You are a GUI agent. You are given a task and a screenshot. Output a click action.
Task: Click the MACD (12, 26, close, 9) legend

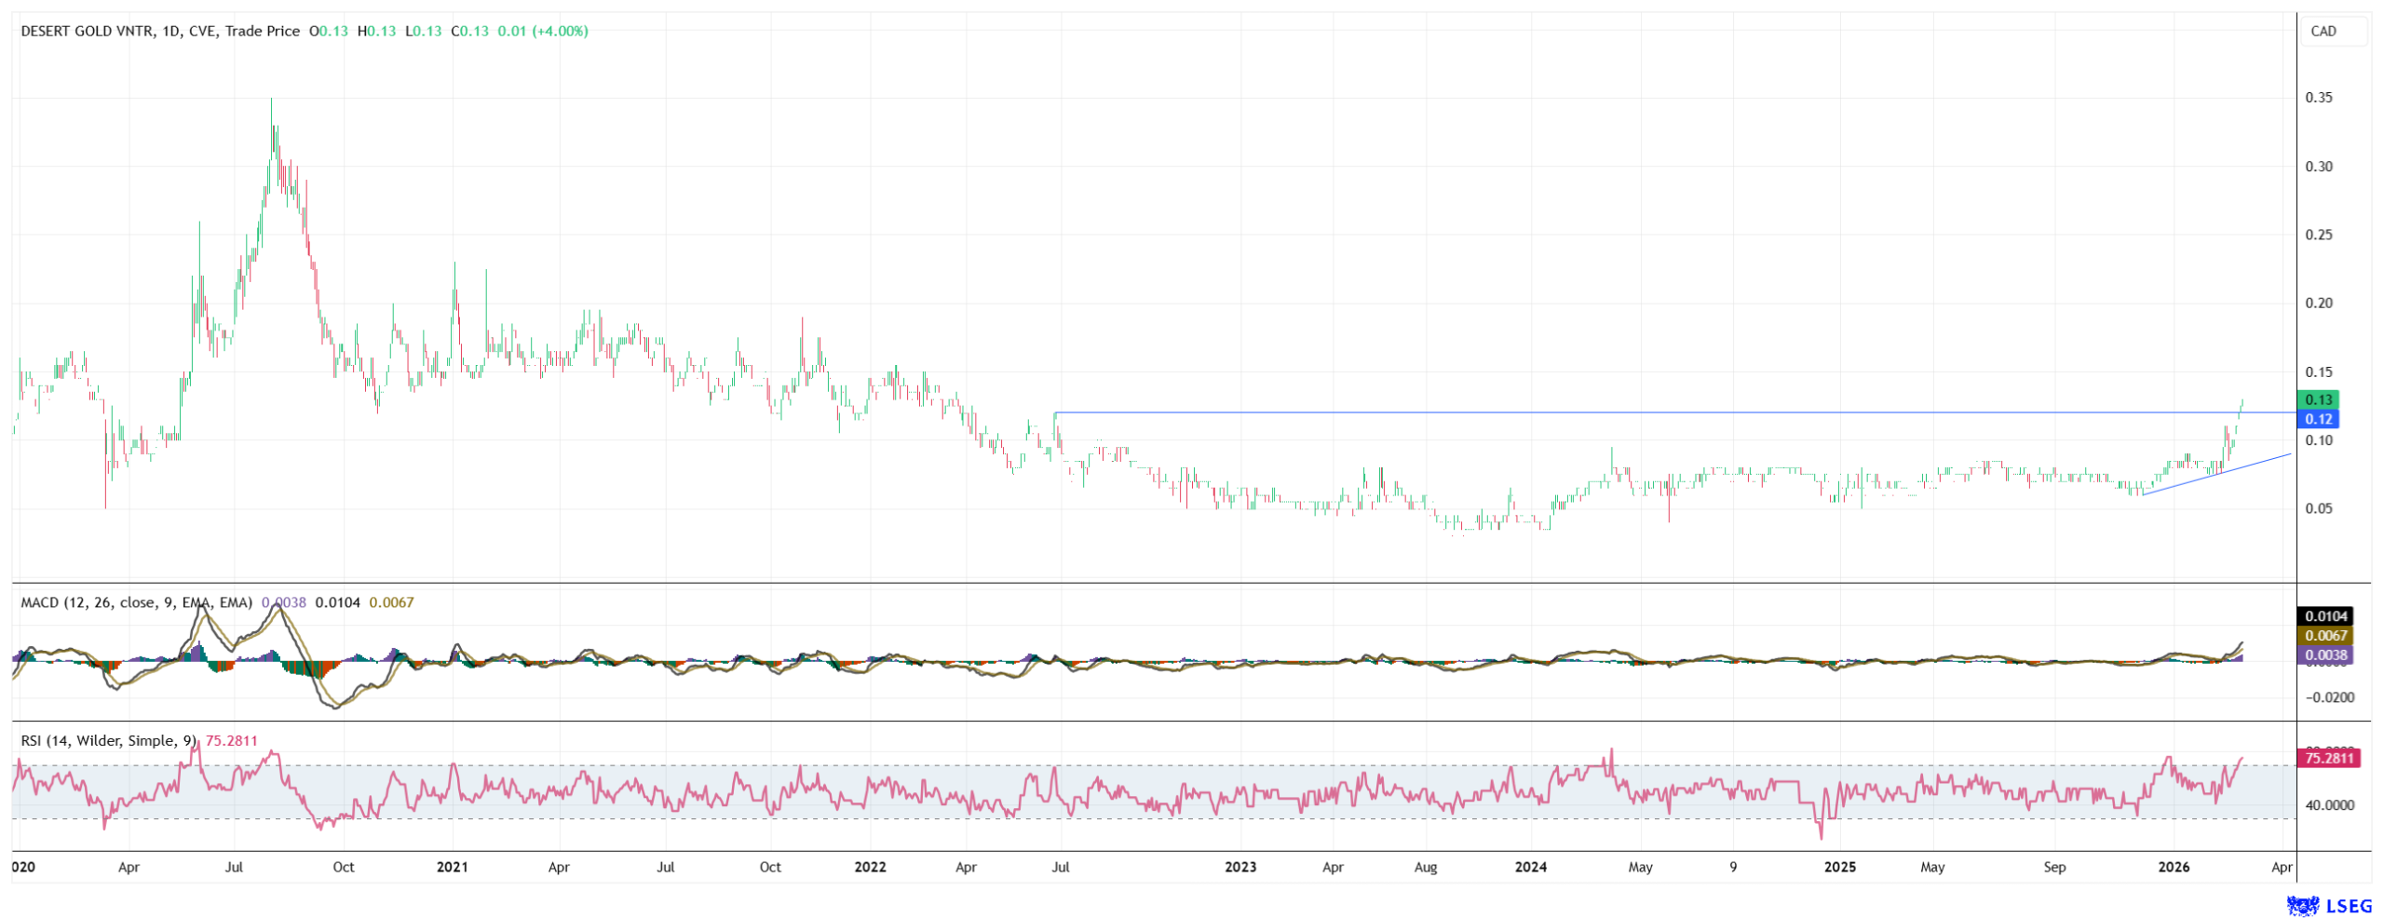(136, 602)
